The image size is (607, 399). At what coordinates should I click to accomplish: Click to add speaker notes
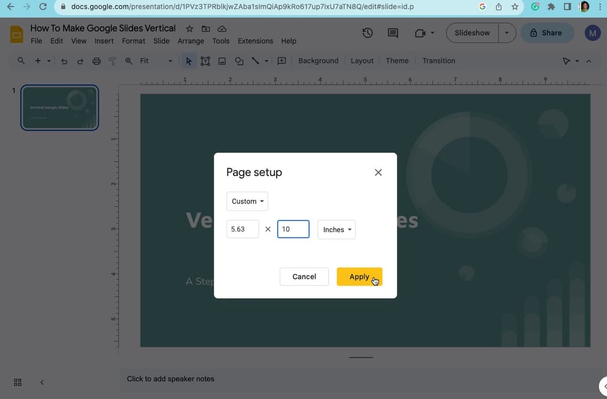pos(170,379)
